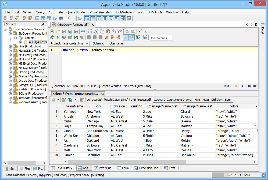Screen dimensions: 268x180
Task: Toggle the first highlighted window layout button
Action: tap(87, 18)
